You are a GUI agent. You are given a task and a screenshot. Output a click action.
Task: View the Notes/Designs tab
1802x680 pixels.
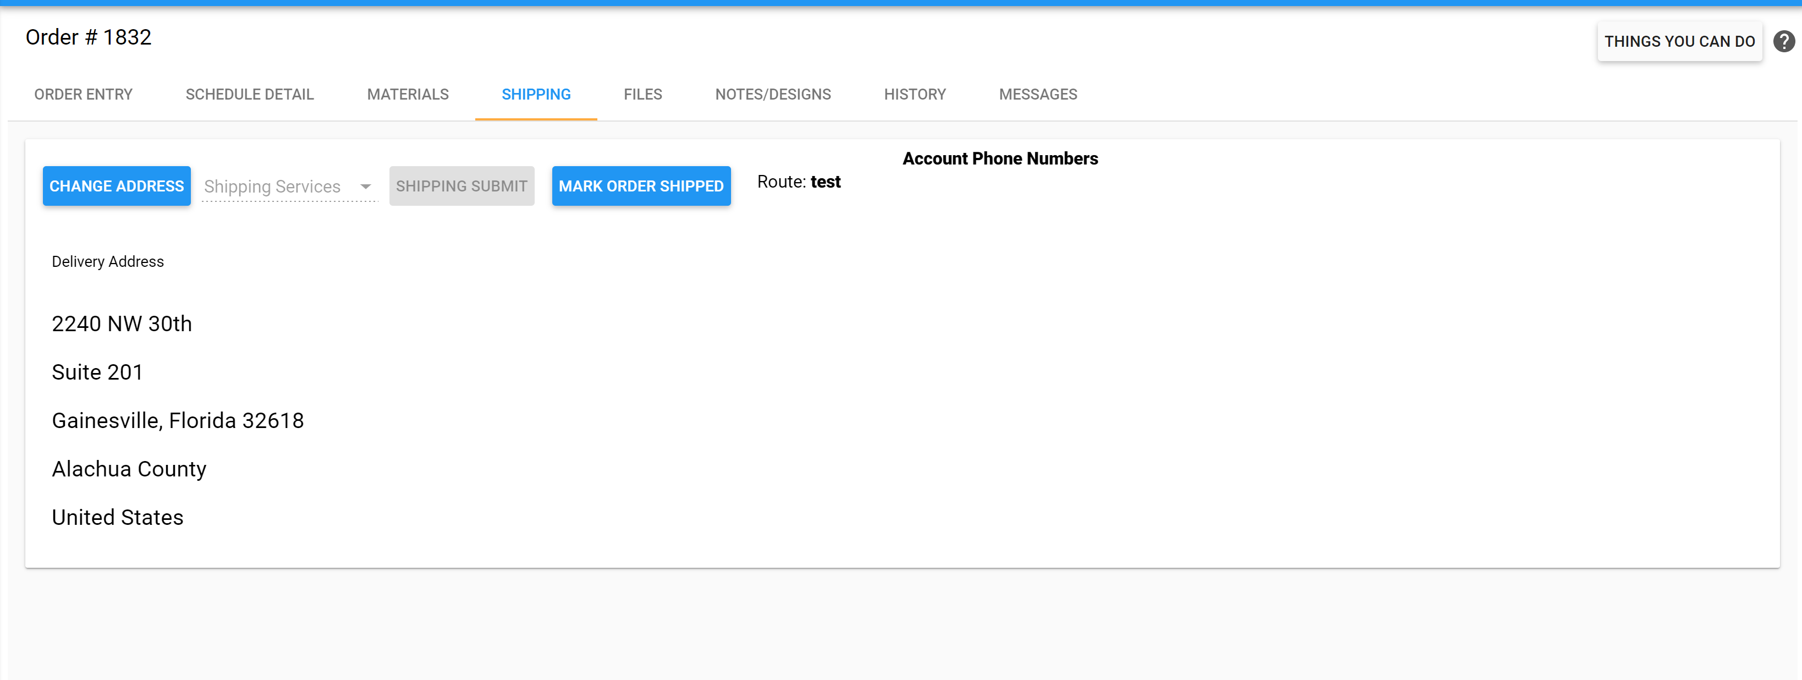(772, 95)
